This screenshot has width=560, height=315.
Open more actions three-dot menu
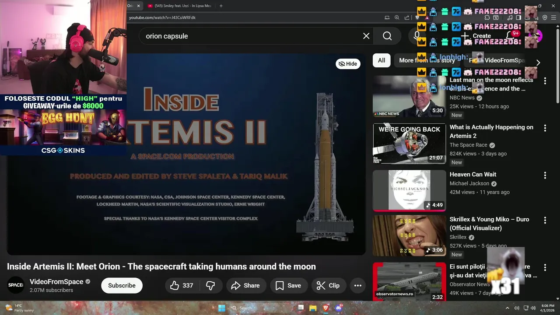[x=357, y=285]
